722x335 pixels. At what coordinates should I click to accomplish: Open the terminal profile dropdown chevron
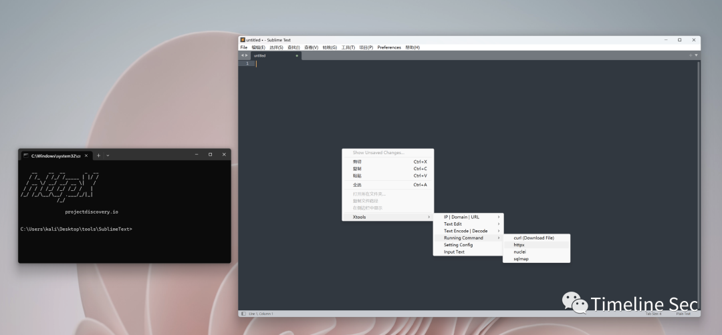[108, 155]
